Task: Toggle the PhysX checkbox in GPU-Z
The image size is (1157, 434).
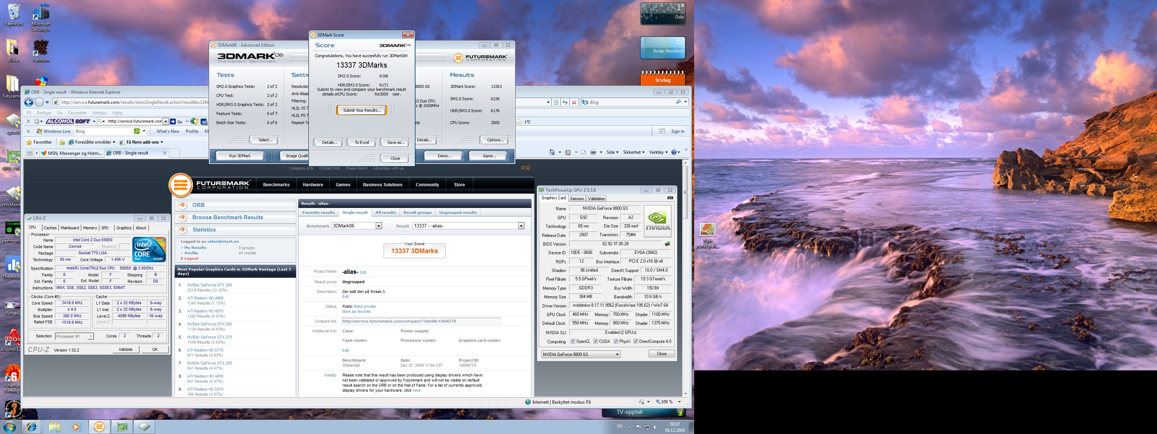Action: pyautogui.click(x=616, y=341)
